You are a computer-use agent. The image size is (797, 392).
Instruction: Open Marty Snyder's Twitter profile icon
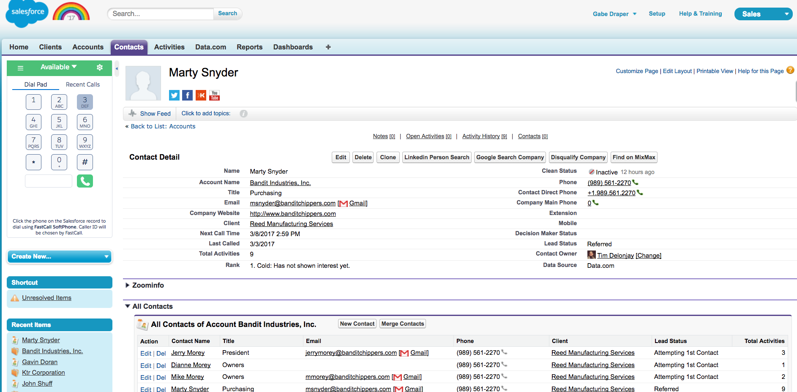(174, 95)
